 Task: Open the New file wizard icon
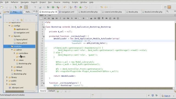click(x=2, y=7)
